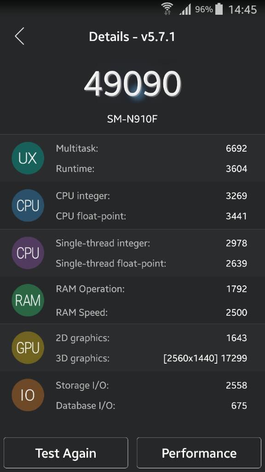Open the Performance button
This screenshot has height=472, width=265.
(x=199, y=453)
